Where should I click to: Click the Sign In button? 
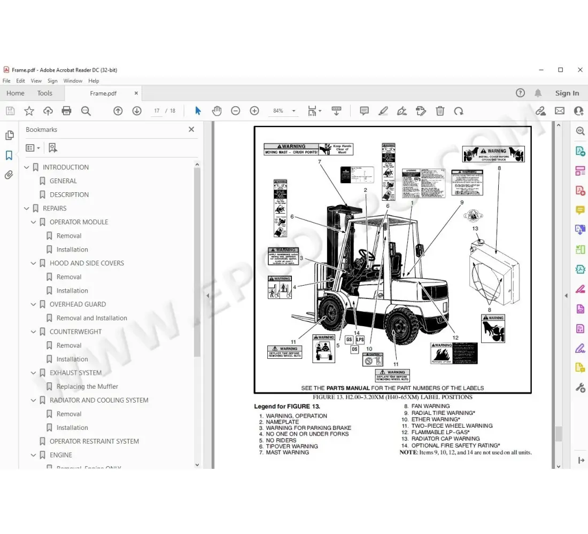[x=567, y=92]
